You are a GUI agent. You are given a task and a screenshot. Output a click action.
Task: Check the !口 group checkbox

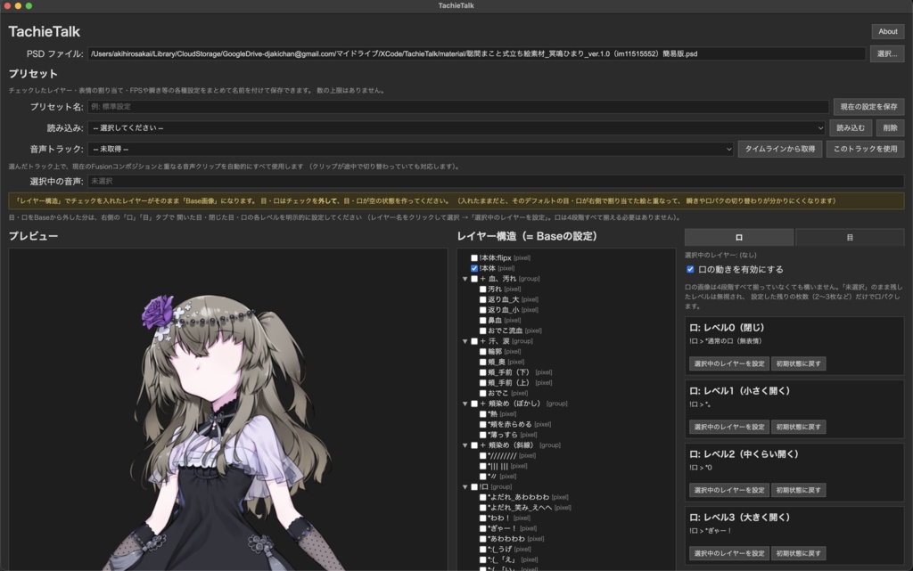pos(474,486)
